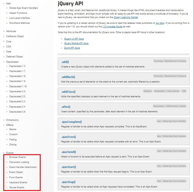Screen dimensions: 194x192
Task: Open Mouse Events sidebar link
Action: click(x=17, y=187)
